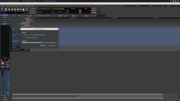Enable loop playback button

click(x=15, y=9)
